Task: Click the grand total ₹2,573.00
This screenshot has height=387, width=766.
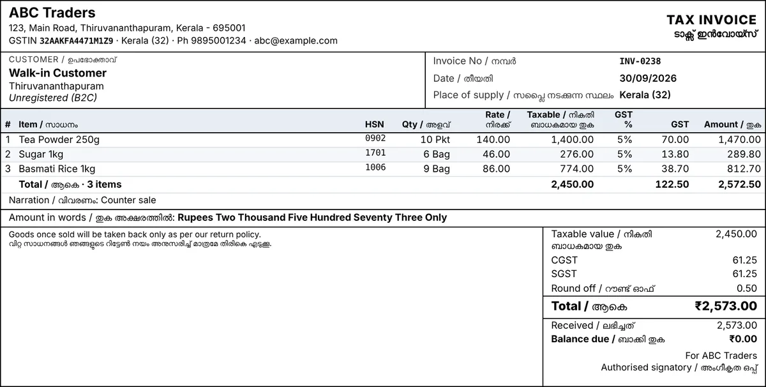Action: 726,307
